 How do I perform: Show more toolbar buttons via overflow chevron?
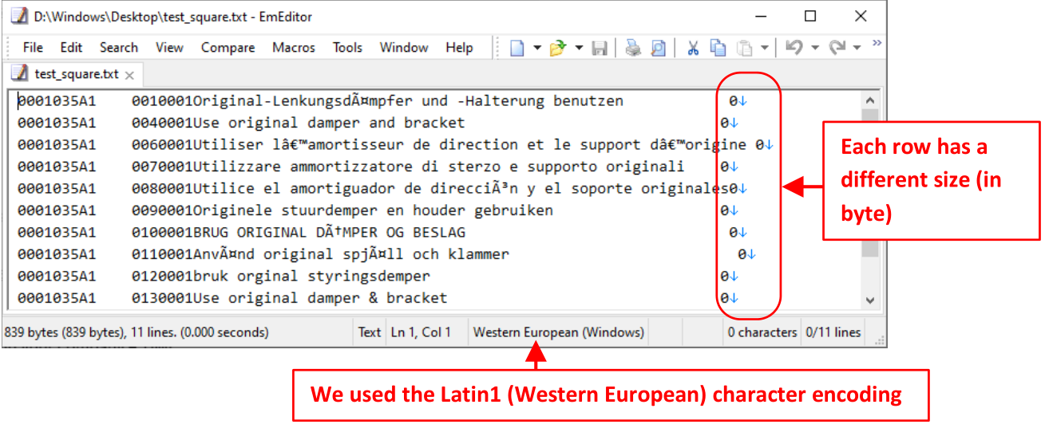coord(877,43)
